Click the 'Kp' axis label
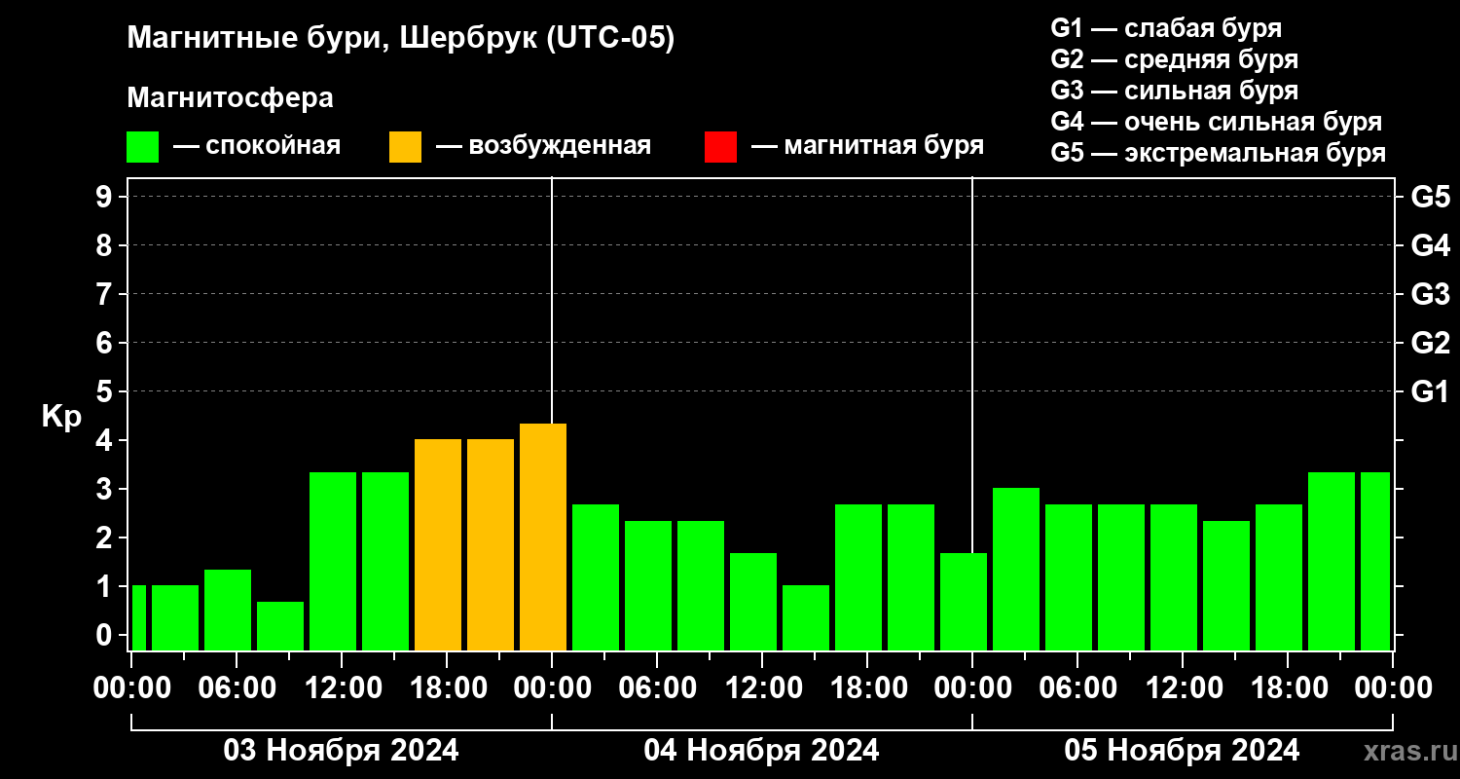 [61, 416]
